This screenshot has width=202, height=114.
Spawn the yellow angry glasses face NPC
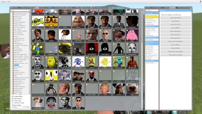[65, 49]
